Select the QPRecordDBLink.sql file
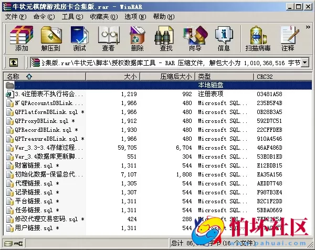Viewport: 315px width, 250px height. (158, 130)
